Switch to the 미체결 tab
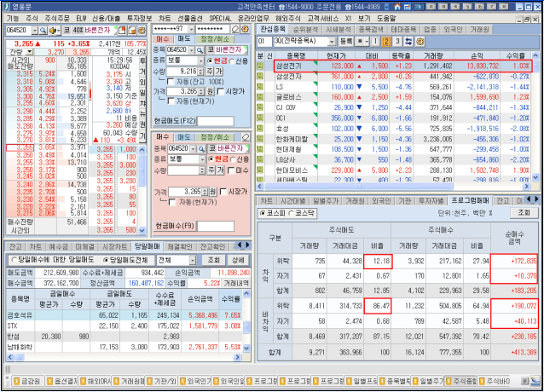This screenshot has width=544, height=392. point(85,246)
